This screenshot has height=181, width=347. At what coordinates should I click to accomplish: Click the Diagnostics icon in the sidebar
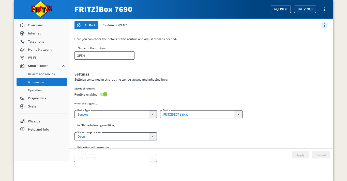(x=22, y=98)
